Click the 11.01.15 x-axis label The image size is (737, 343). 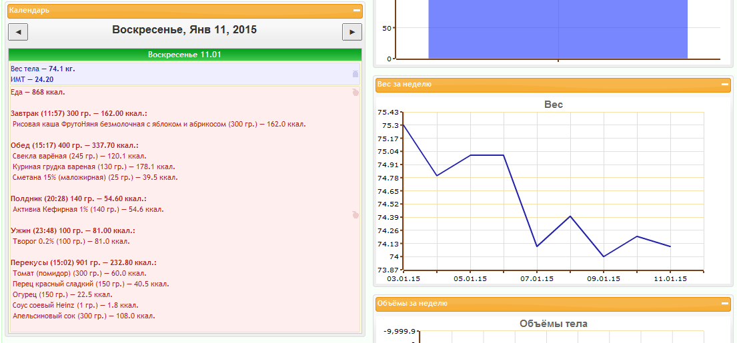point(670,278)
